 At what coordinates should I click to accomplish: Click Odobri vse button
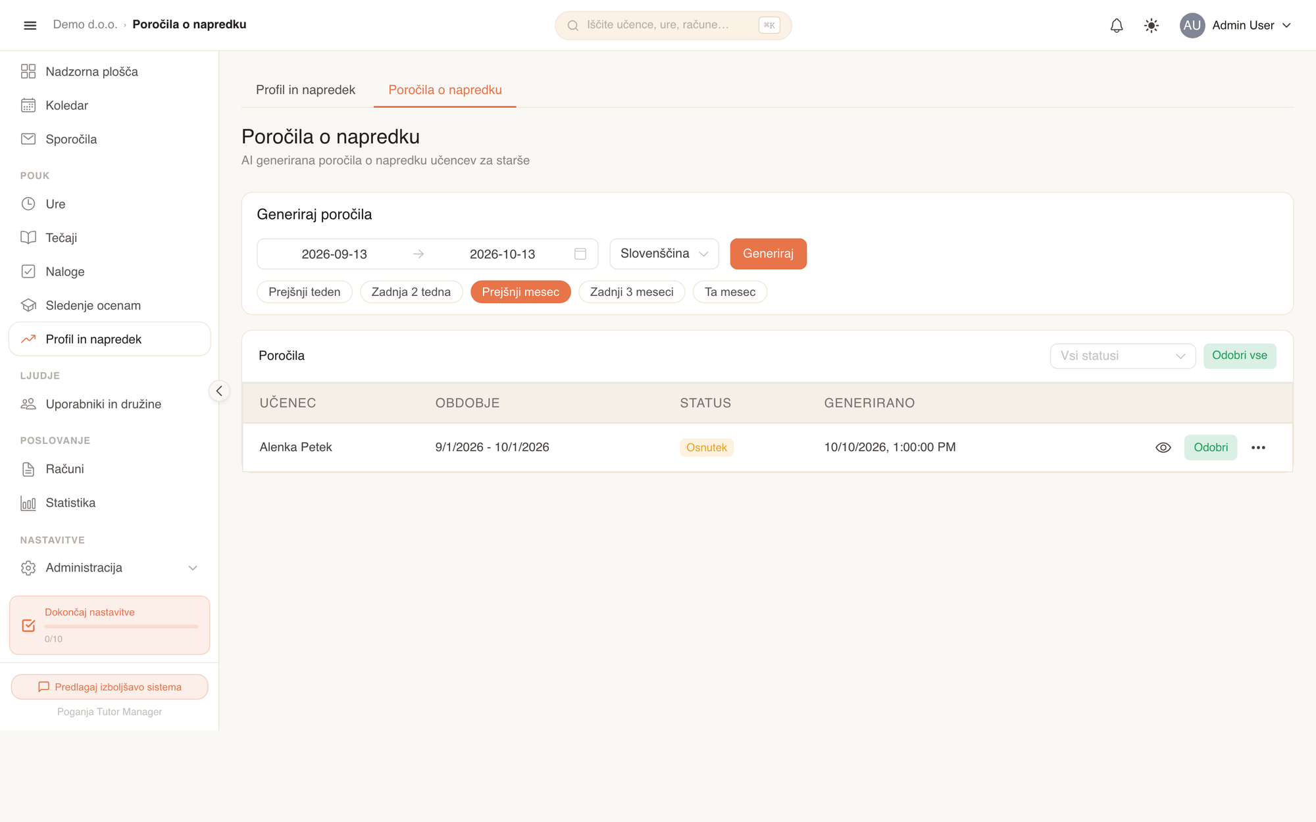(1240, 356)
